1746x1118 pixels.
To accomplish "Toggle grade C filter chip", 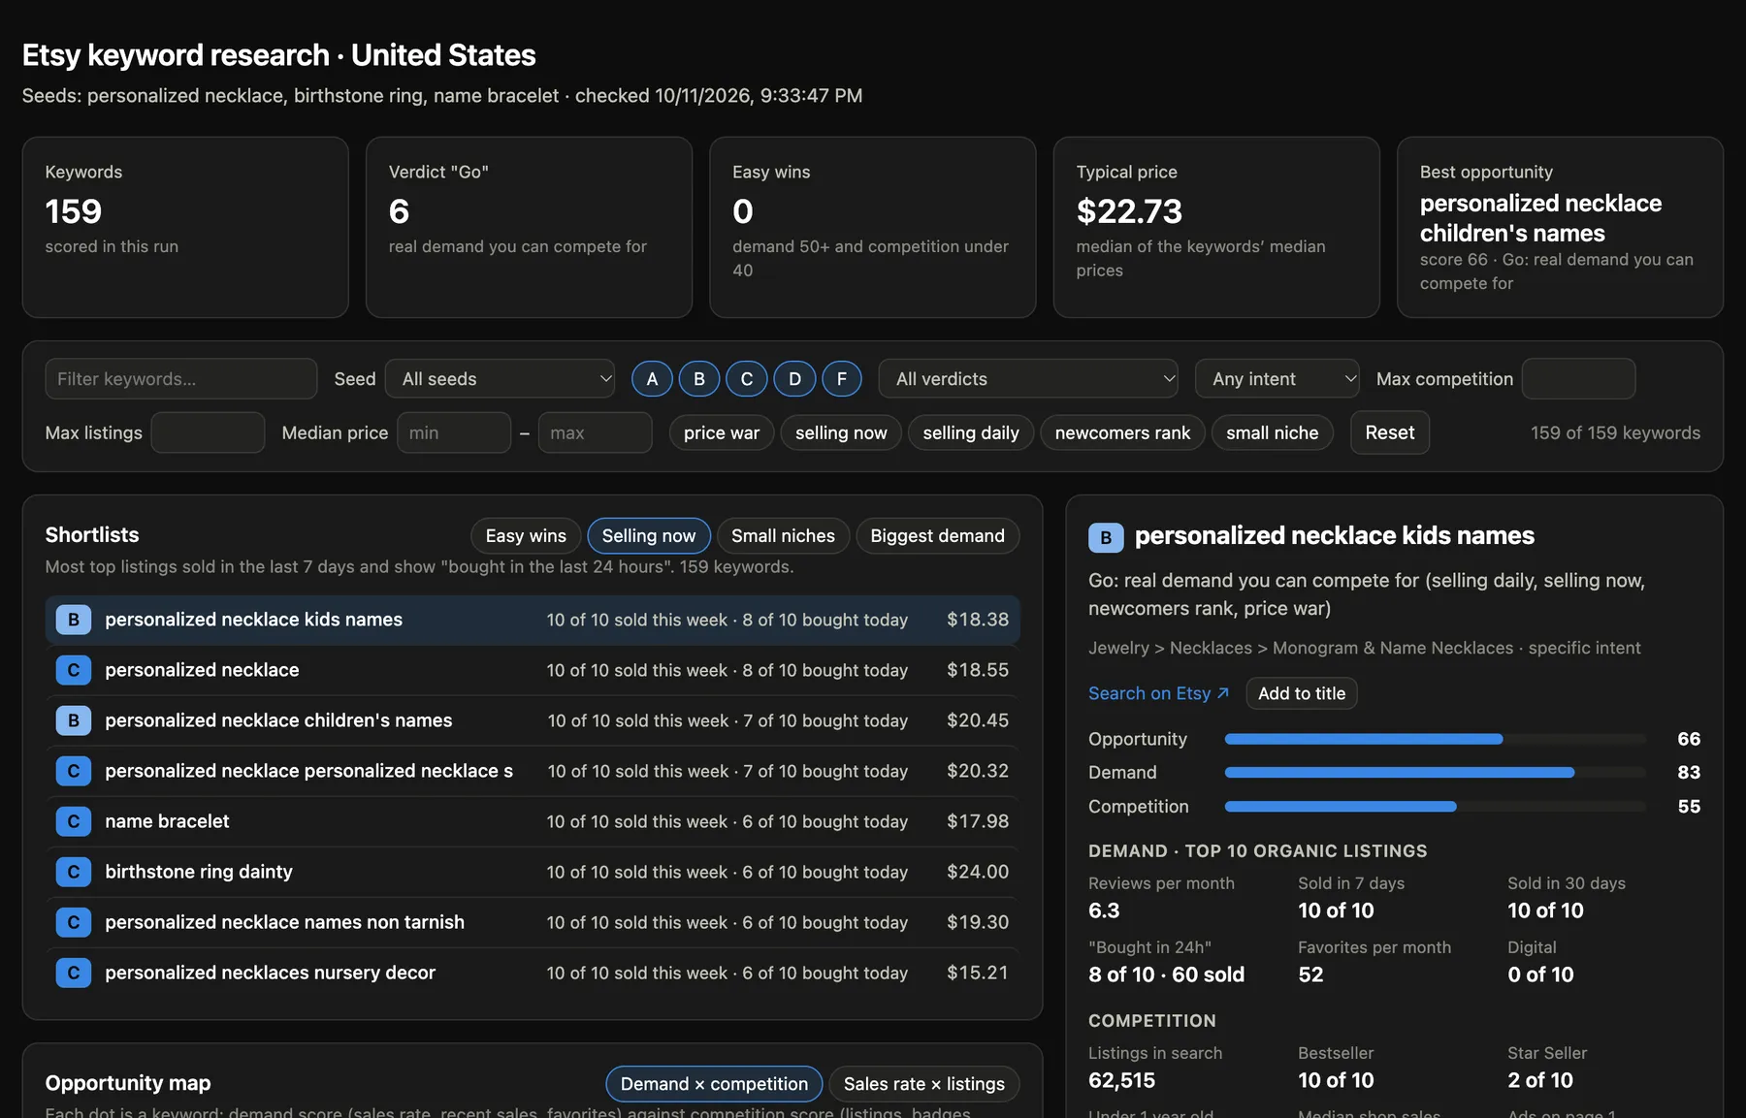I will pyautogui.click(x=747, y=379).
